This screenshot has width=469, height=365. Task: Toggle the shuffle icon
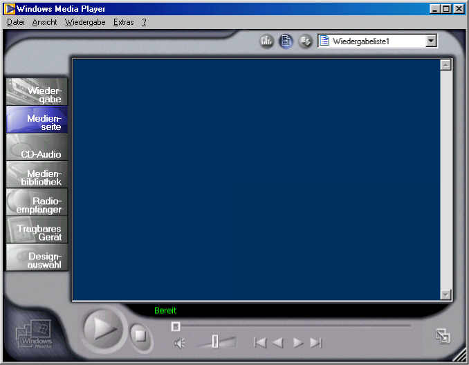click(305, 41)
